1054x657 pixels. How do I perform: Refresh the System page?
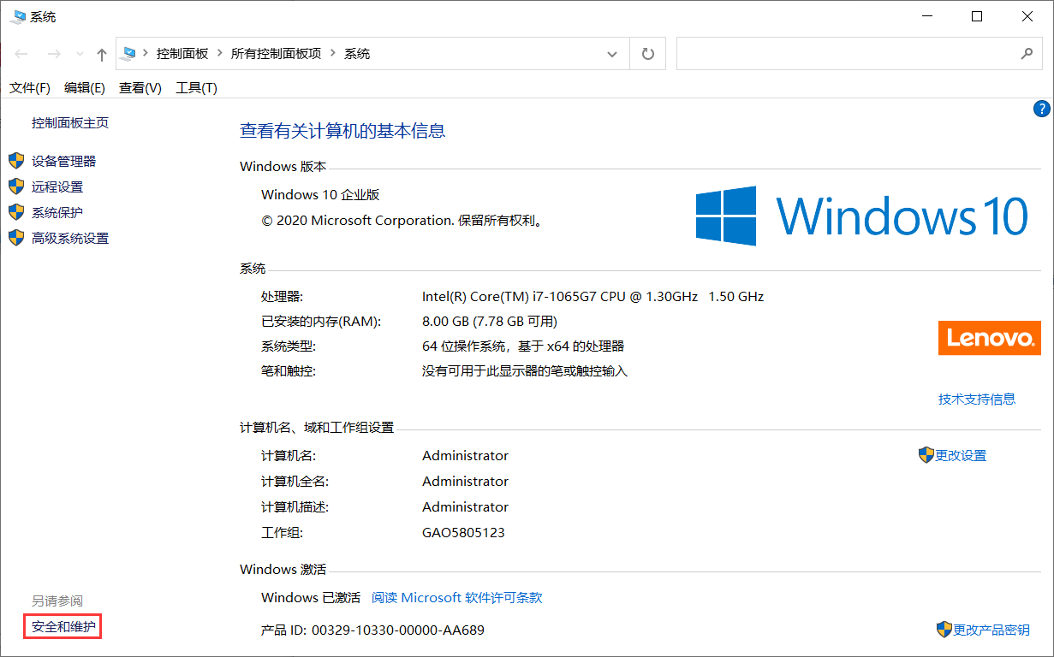[648, 54]
